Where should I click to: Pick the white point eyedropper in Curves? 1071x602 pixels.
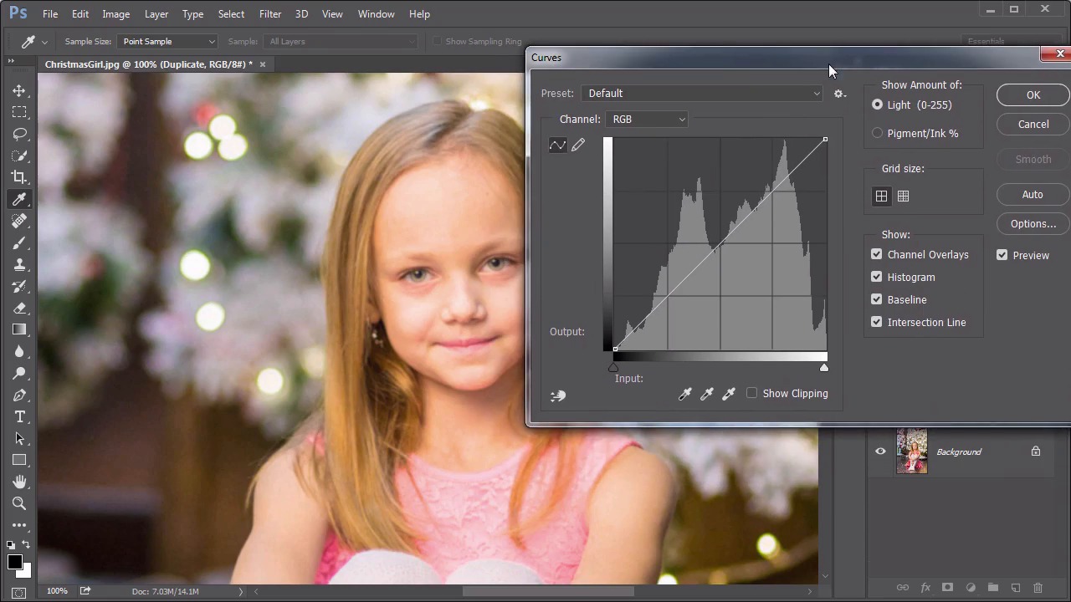729,394
